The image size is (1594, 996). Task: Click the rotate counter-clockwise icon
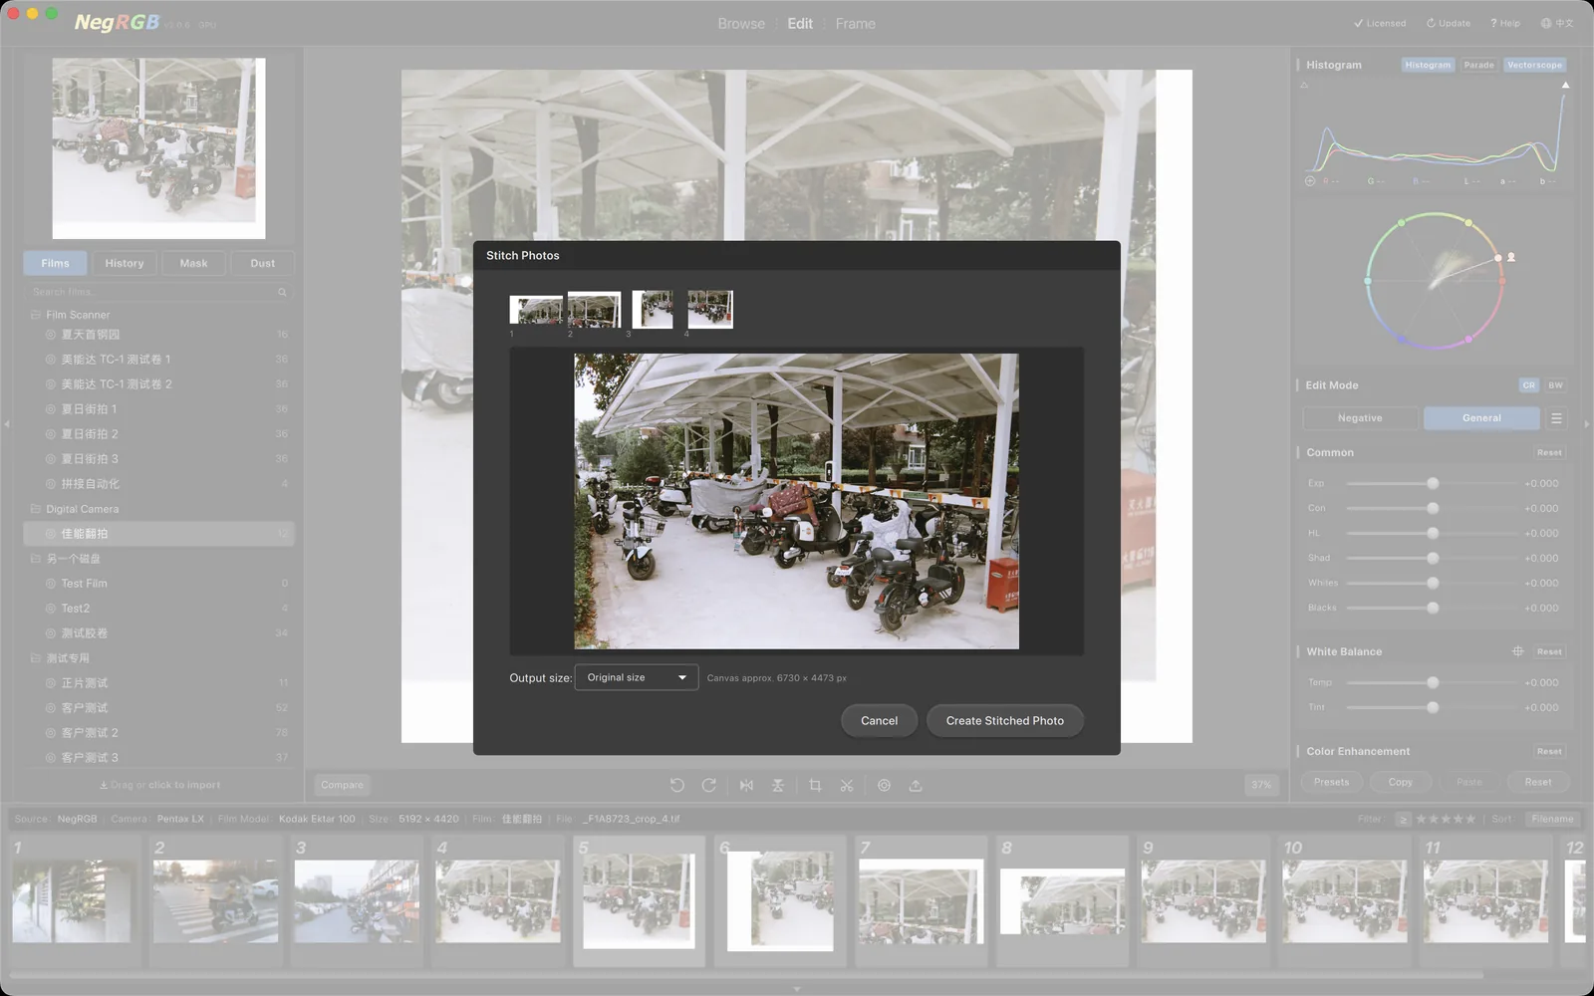676,785
